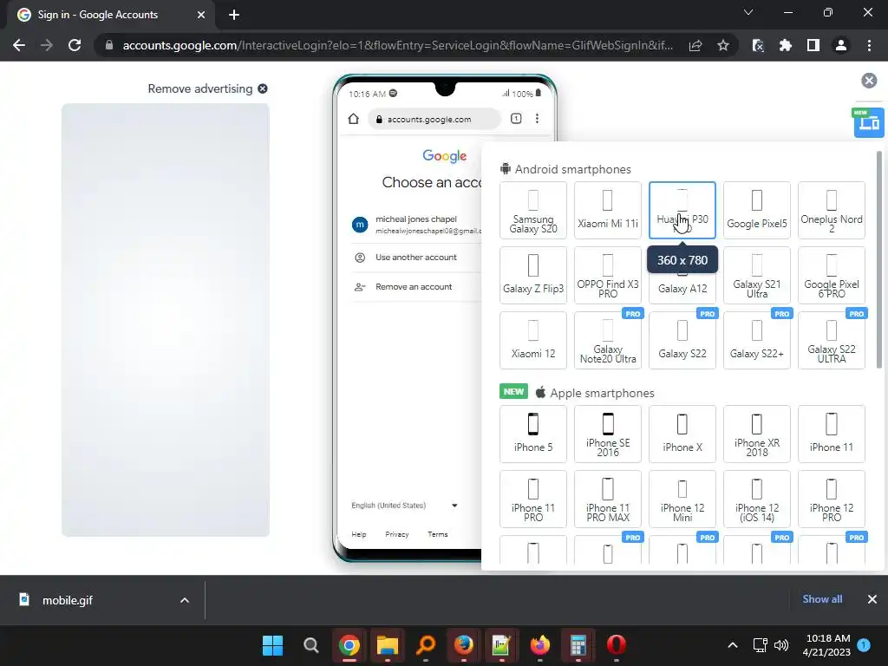The width and height of the screenshot is (888, 666).
Task: Select the iPhone 5 device
Action: 533,434
